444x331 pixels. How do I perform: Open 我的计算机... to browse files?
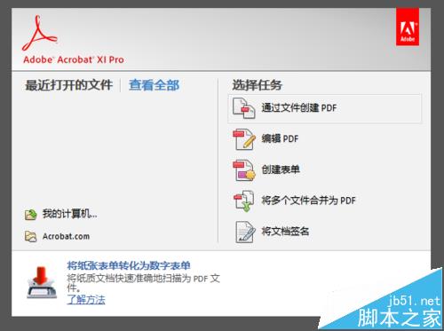[x=69, y=214]
